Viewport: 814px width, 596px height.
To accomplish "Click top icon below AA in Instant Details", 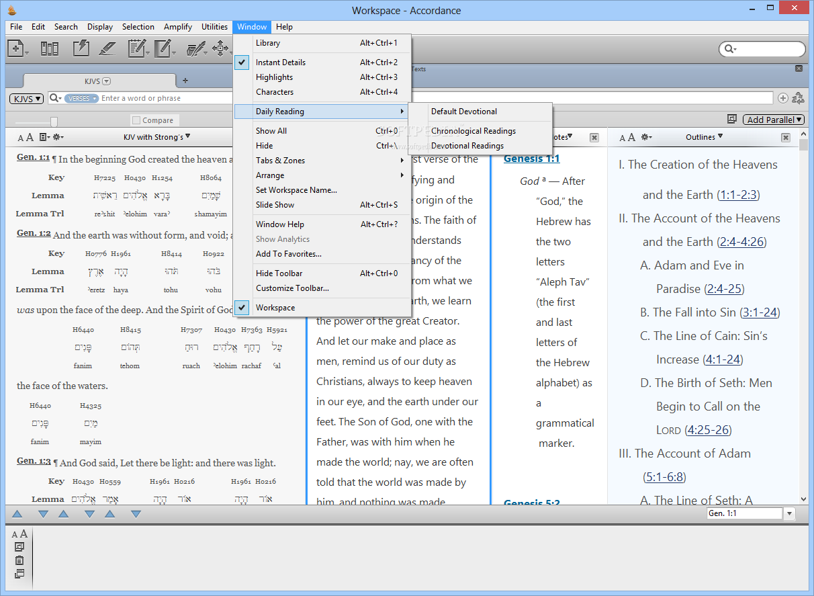I will click(19, 547).
